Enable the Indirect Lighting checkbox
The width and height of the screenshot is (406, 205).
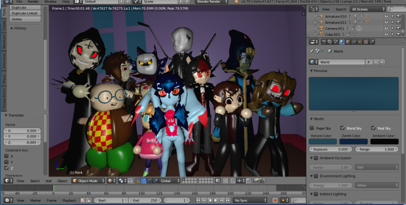[316, 194]
